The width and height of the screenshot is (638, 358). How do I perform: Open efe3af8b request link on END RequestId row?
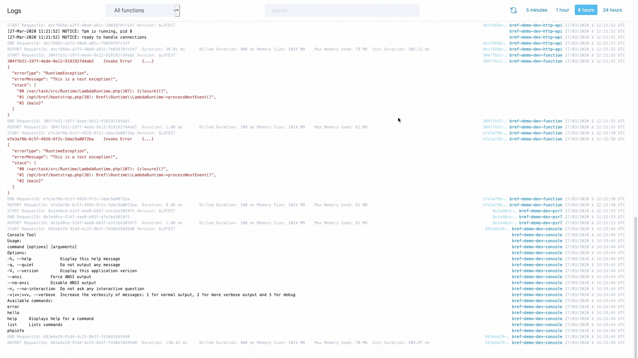tap(495, 199)
